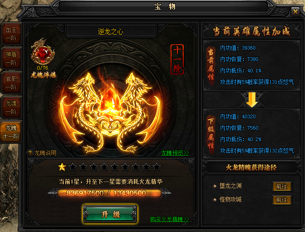
Task: Click the diamond bullet beside 堕龙之渊
Action: [x=215, y=186]
